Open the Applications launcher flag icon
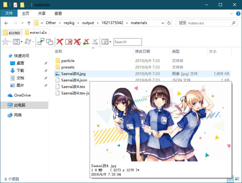 (x=28, y=42)
